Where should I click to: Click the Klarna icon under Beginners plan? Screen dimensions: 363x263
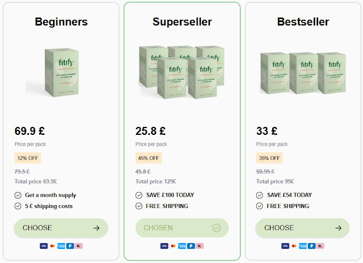[79, 246]
